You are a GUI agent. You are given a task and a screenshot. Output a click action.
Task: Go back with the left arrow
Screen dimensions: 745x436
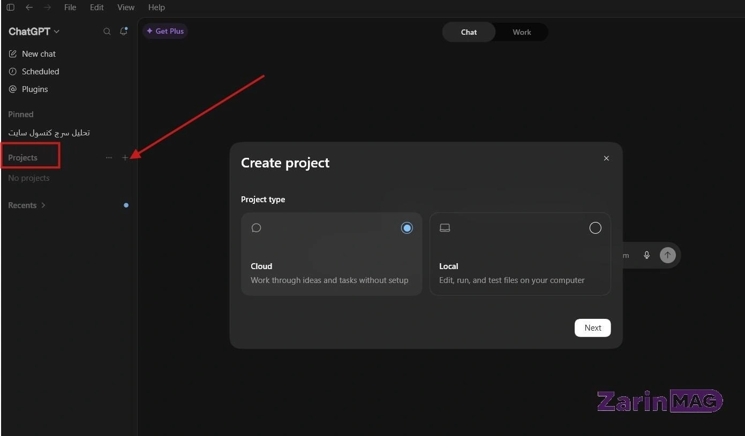pos(29,7)
